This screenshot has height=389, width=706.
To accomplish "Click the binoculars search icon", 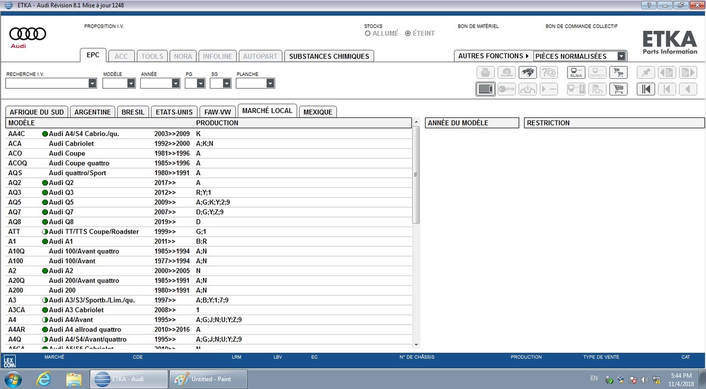I will click(x=528, y=72).
